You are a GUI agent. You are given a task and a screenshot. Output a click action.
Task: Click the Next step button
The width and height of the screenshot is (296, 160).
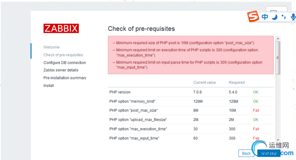point(269,153)
